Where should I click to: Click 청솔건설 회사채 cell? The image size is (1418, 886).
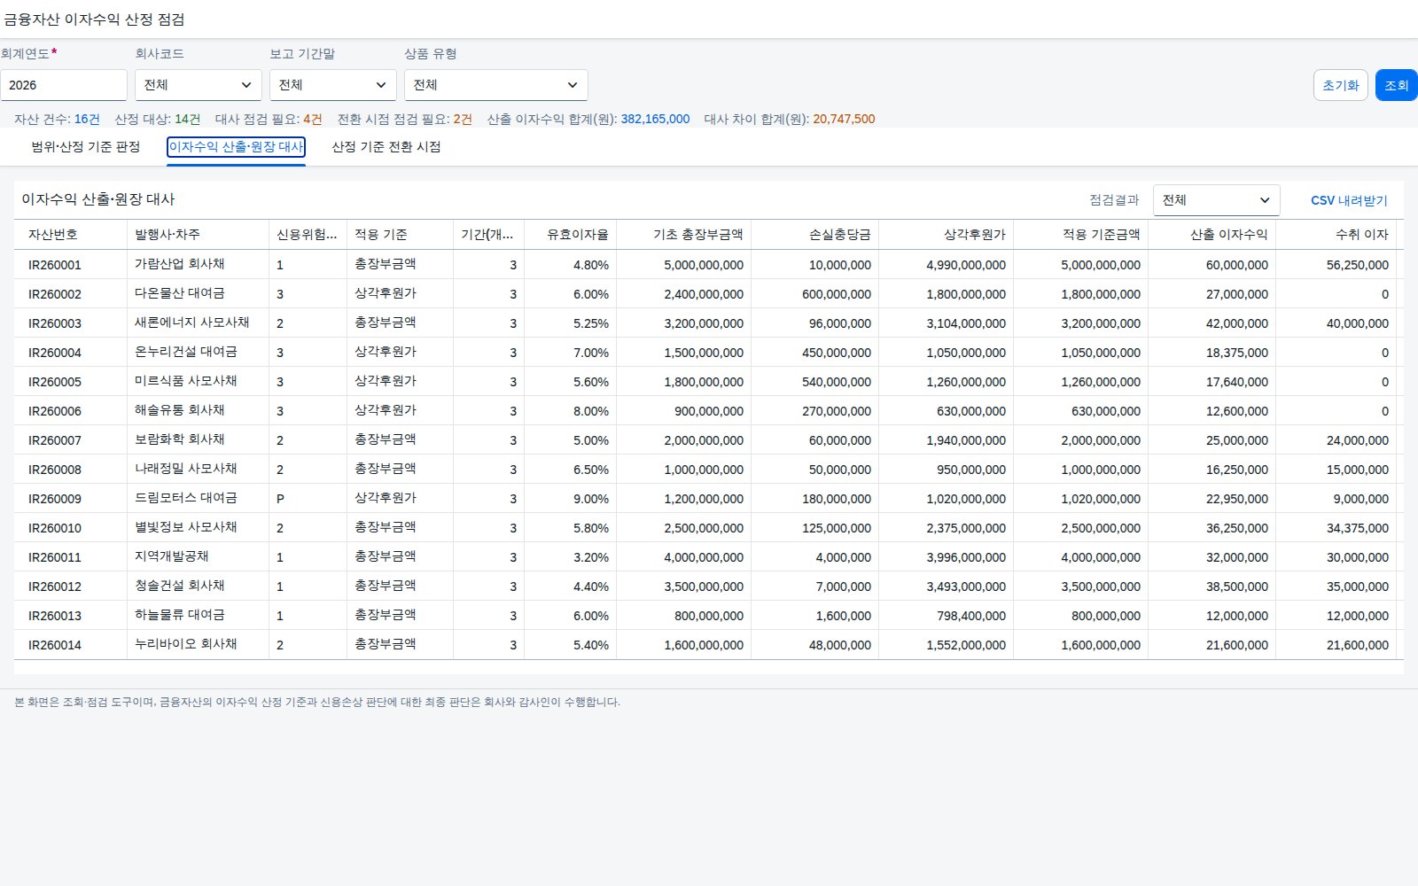pos(199,587)
